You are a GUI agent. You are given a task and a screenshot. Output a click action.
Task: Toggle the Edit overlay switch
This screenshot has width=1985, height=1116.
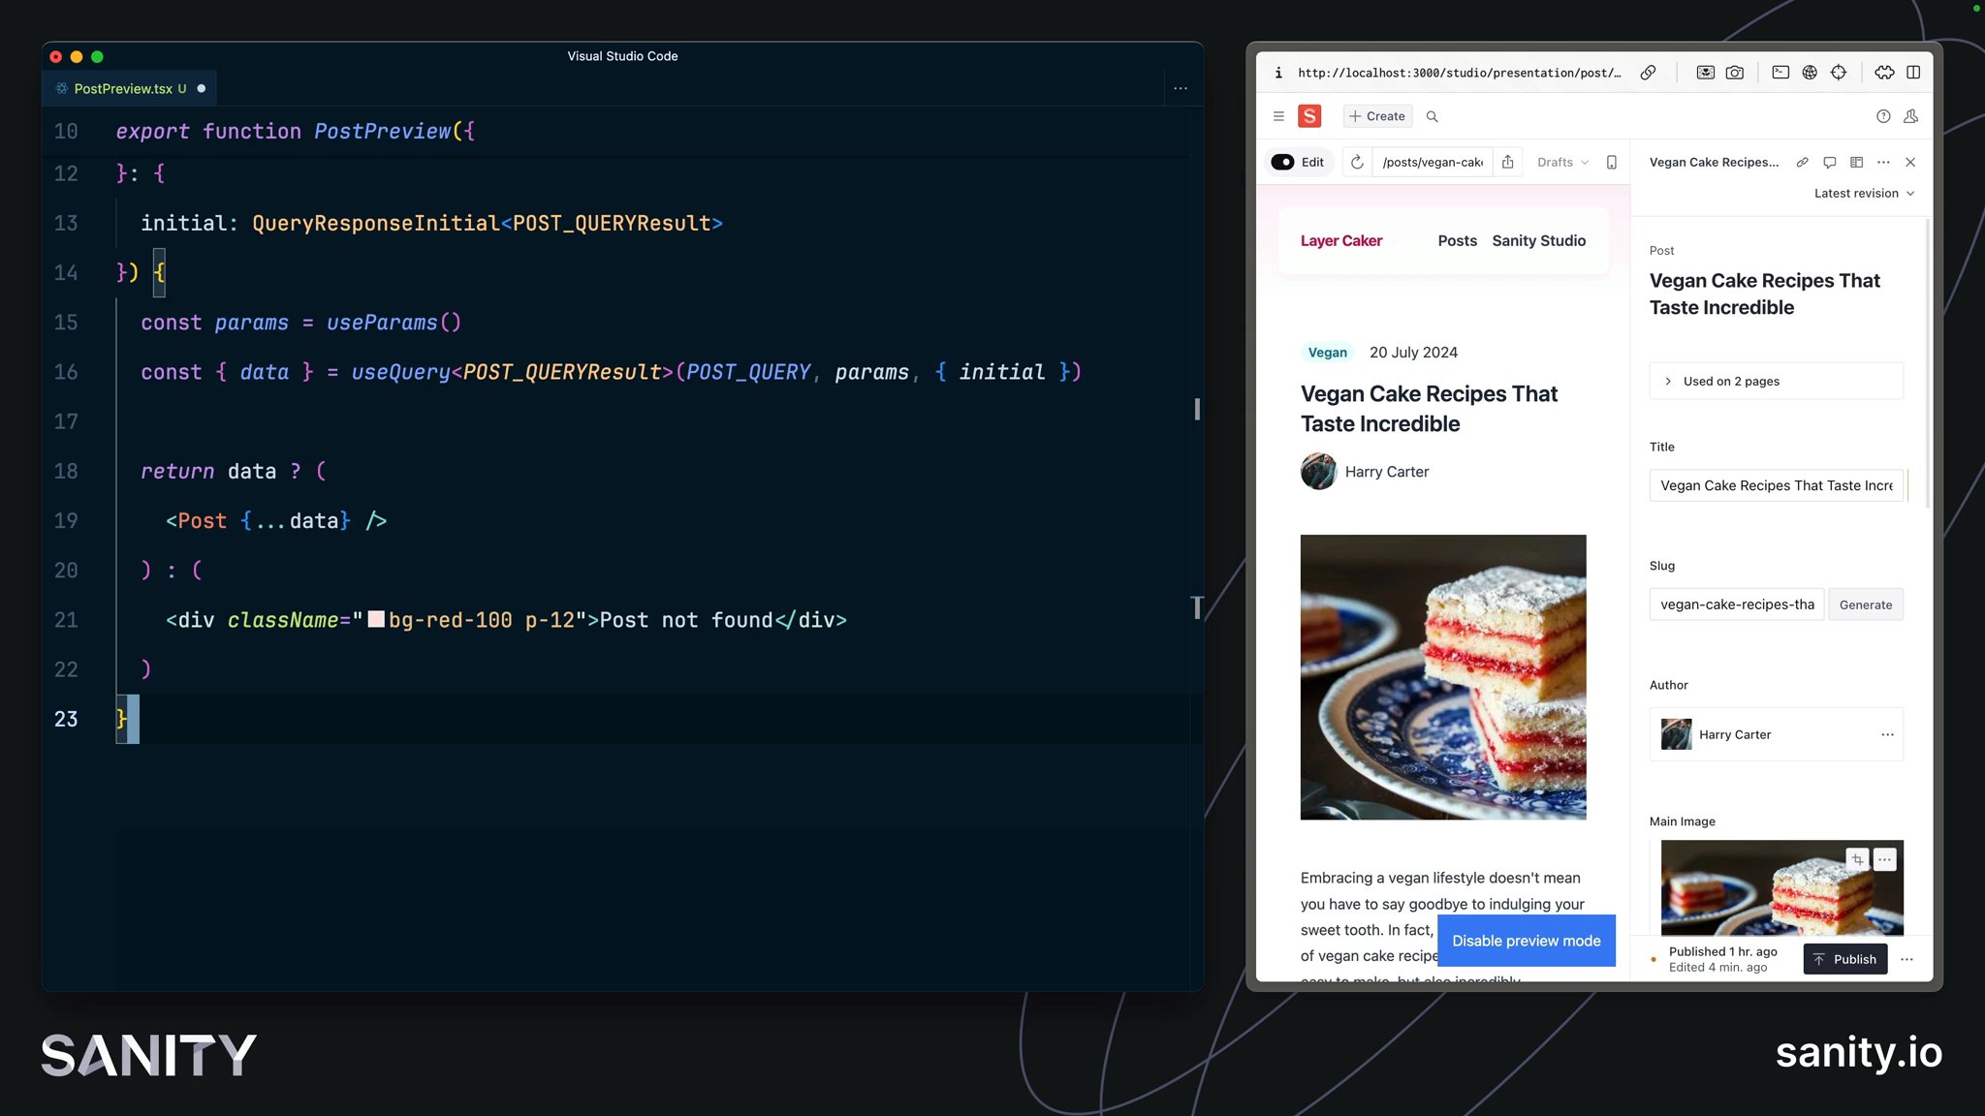[x=1282, y=162]
